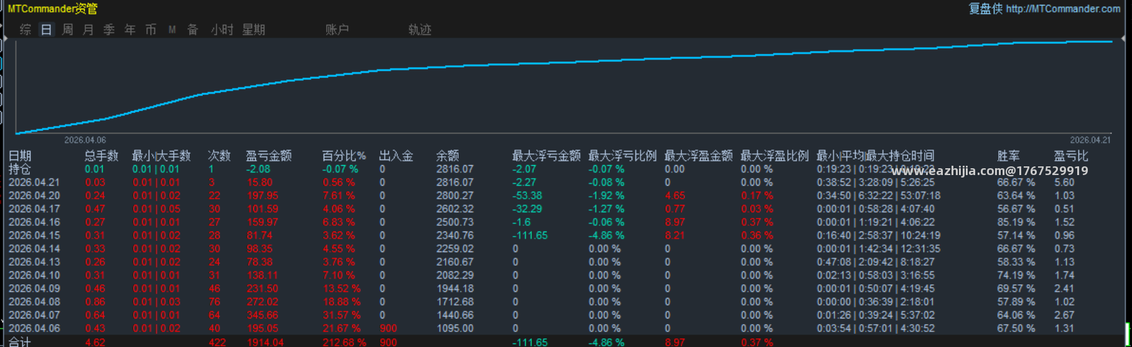The image size is (1132, 347).
Task: Click the balance value 2800.27
Action: pos(455,196)
